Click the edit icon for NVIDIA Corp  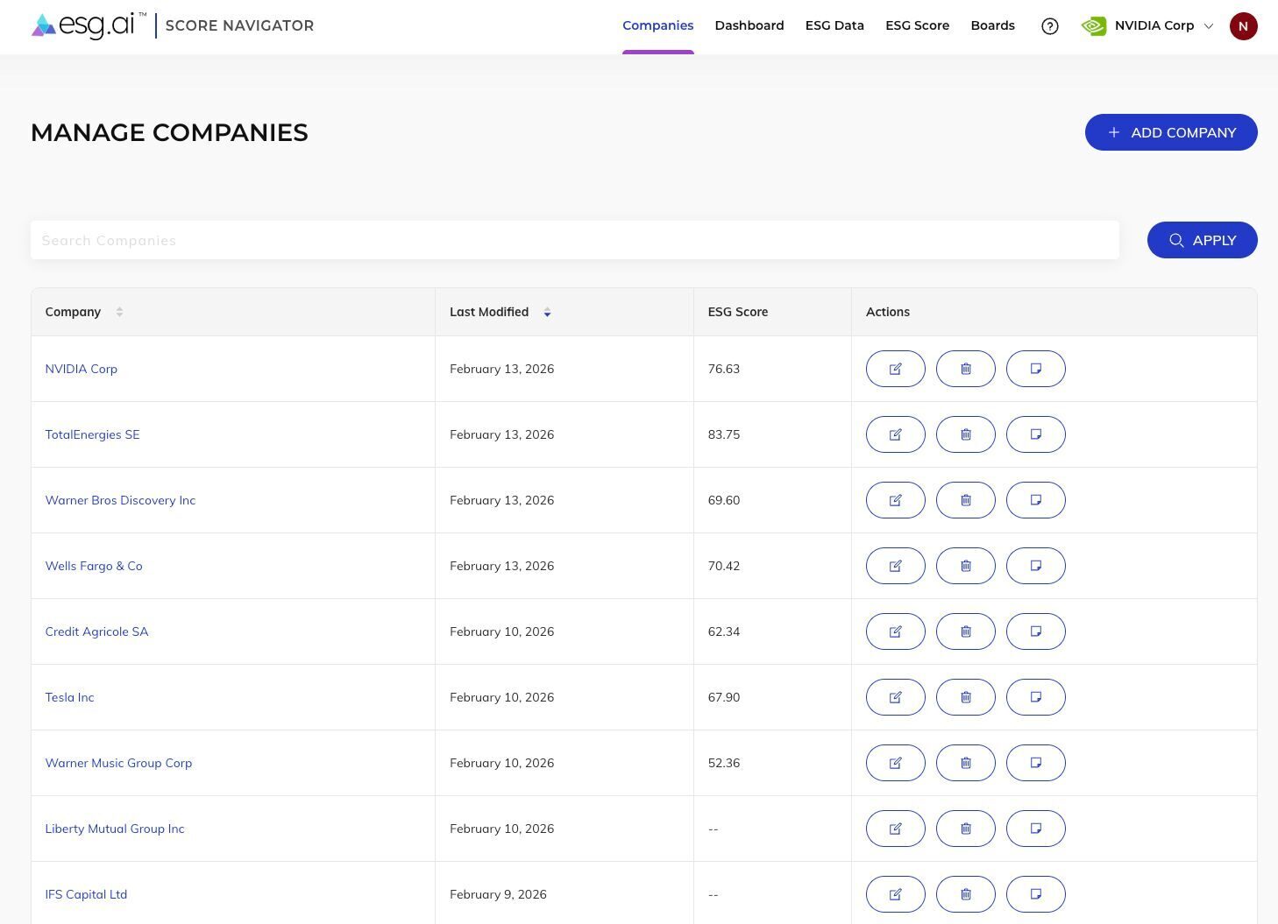[x=895, y=369]
